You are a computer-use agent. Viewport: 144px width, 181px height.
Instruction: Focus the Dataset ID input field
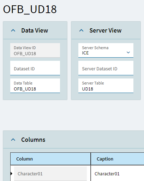tap(35, 68)
